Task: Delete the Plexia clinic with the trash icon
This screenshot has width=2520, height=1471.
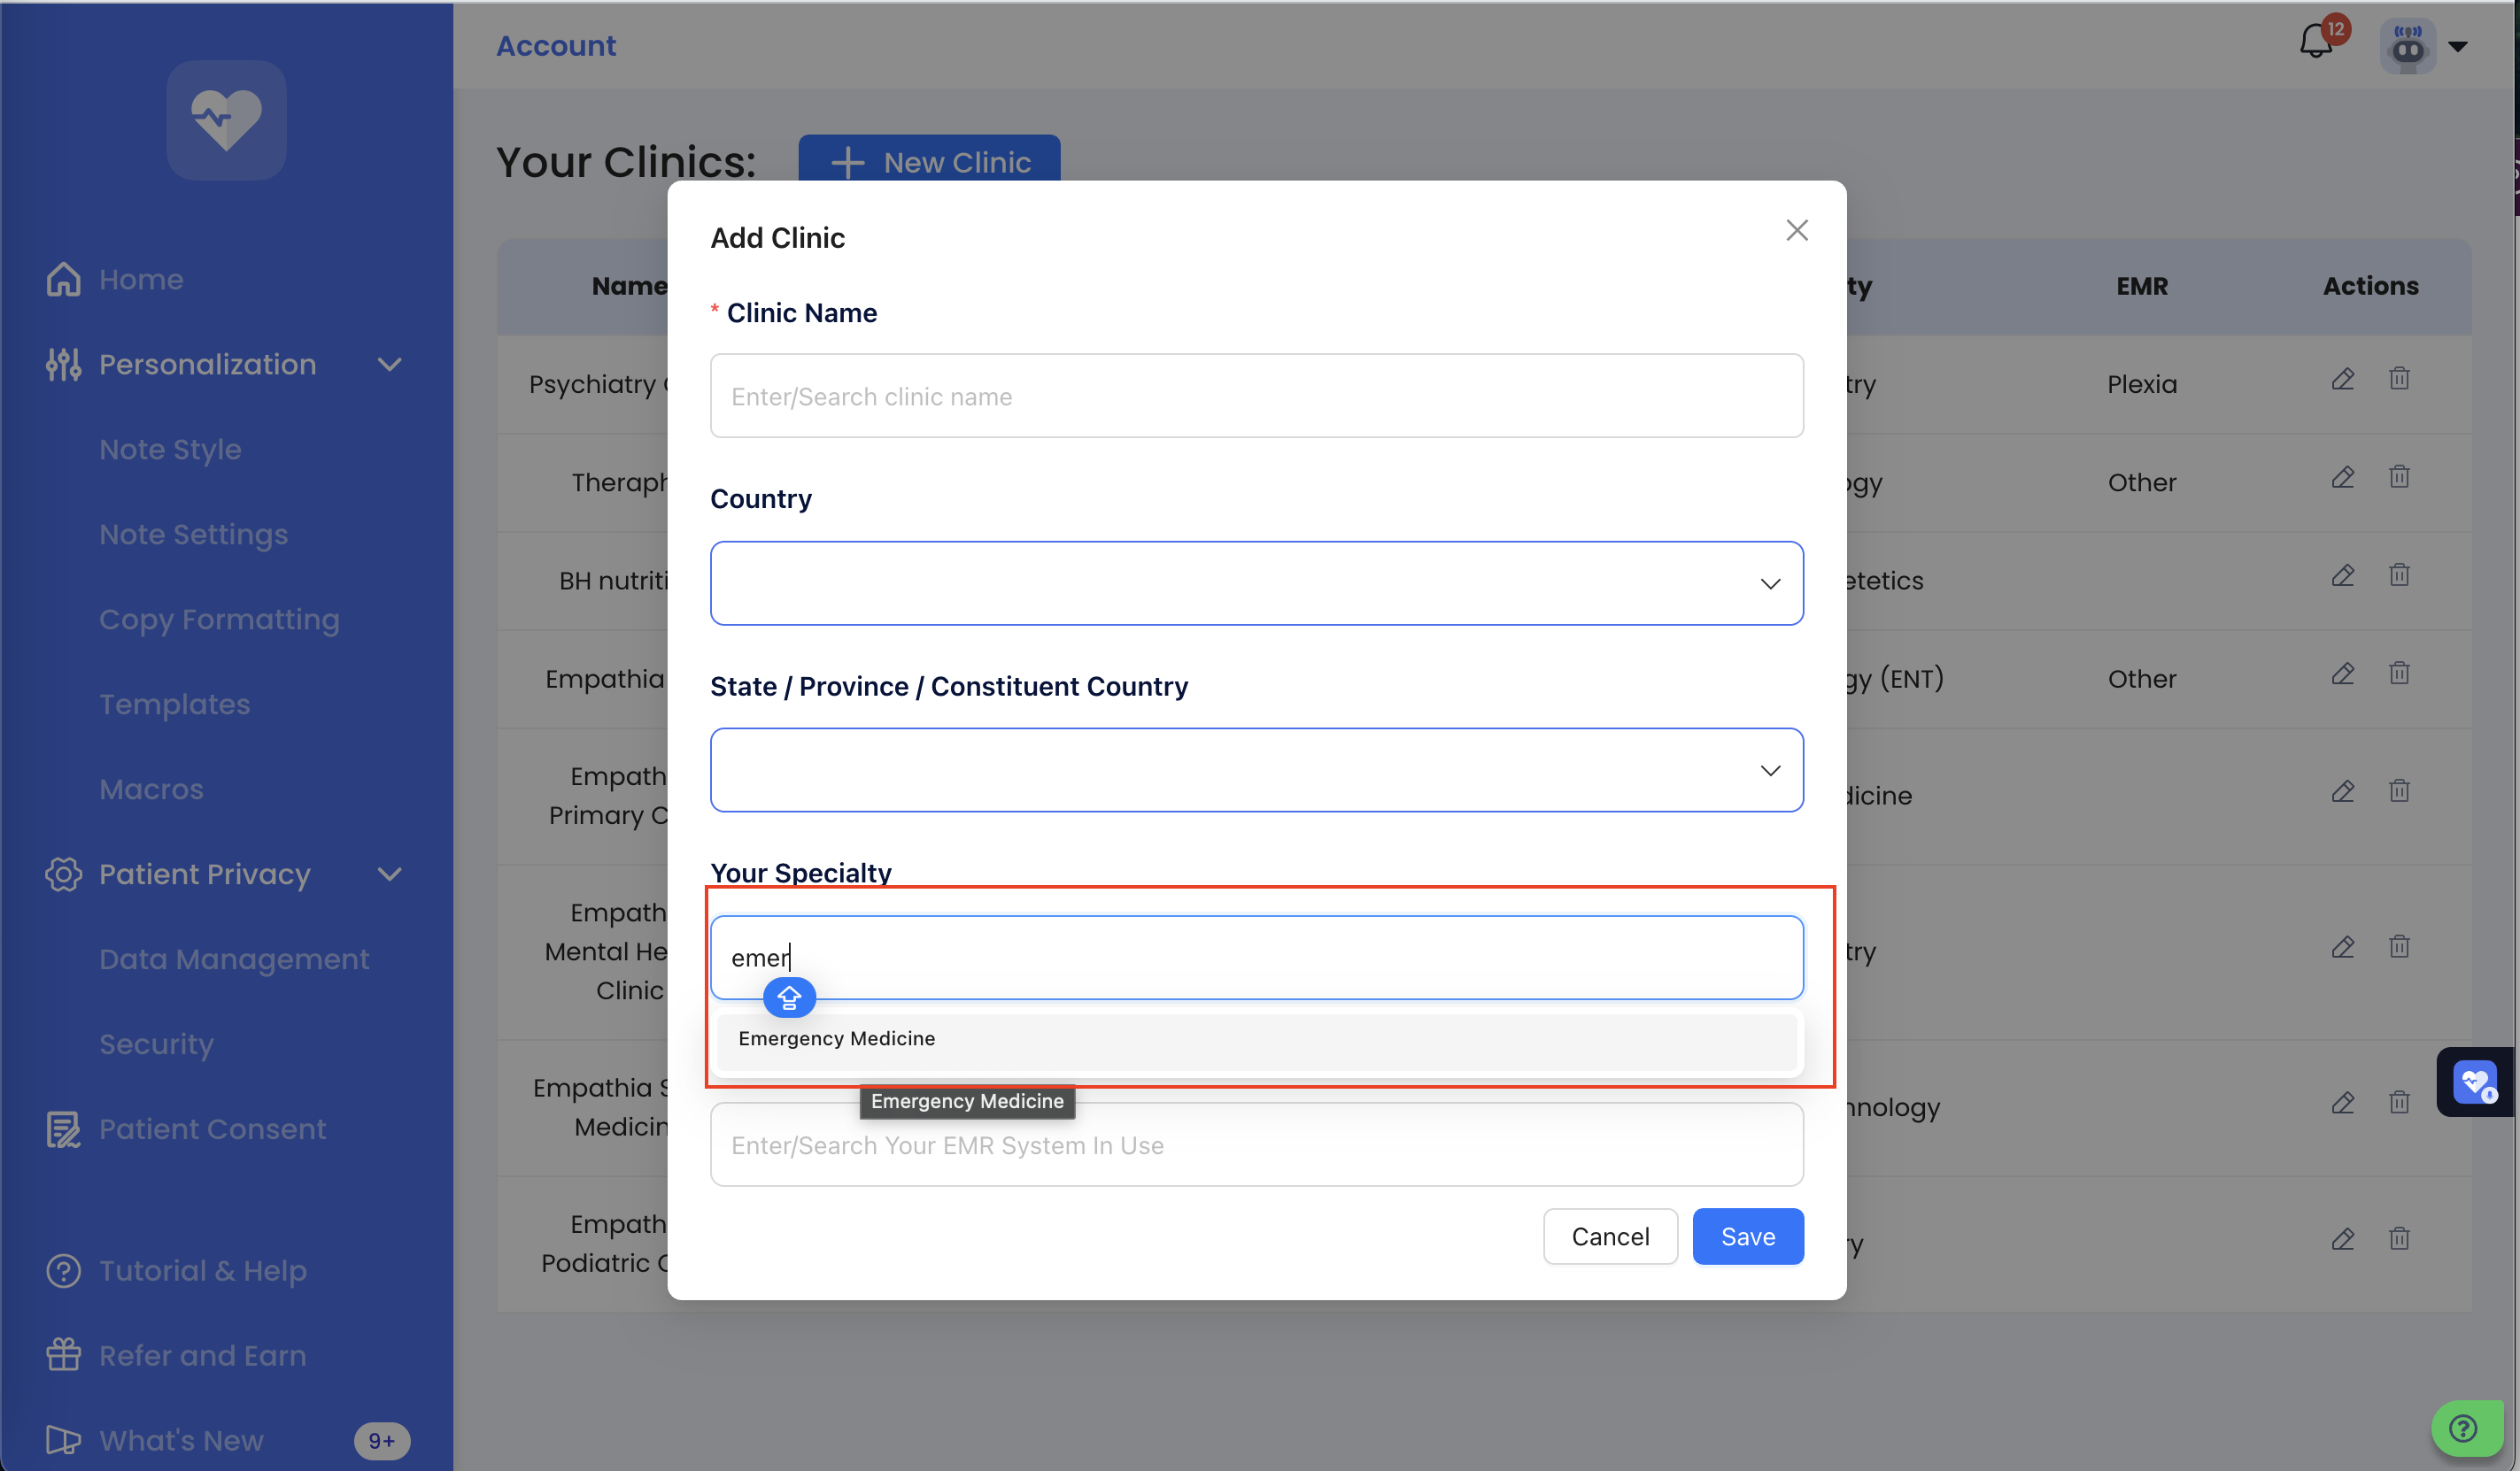Action: click(2399, 379)
